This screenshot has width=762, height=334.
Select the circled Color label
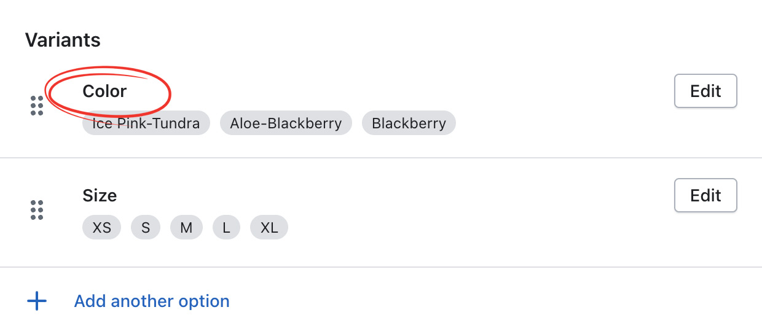(x=104, y=91)
